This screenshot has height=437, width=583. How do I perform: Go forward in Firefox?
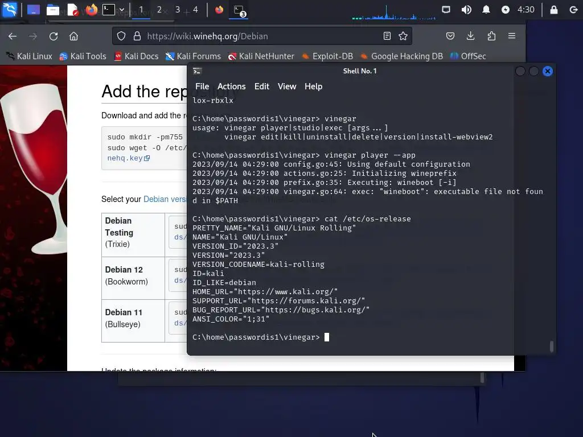33,36
